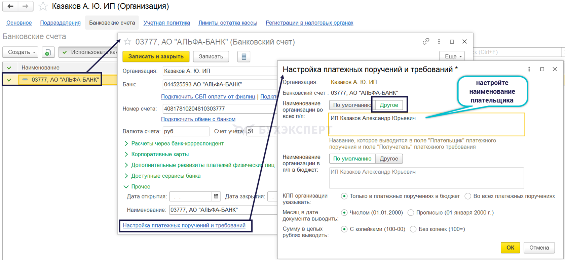The height and width of the screenshot is (260, 565).
Task: Copy link to the bank account
Action: 426,42
